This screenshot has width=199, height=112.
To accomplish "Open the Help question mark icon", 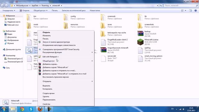I will pos(196,11).
